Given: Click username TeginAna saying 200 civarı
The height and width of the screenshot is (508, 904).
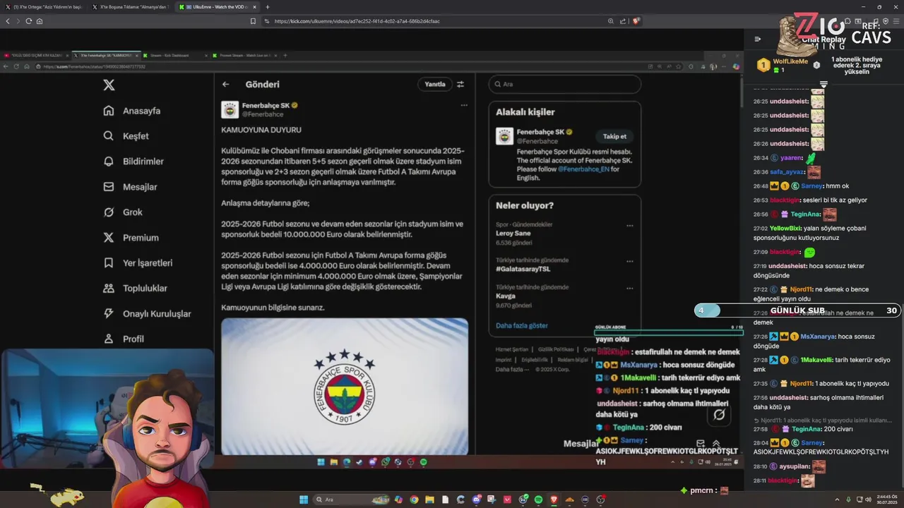Looking at the screenshot, I should pos(806,429).
